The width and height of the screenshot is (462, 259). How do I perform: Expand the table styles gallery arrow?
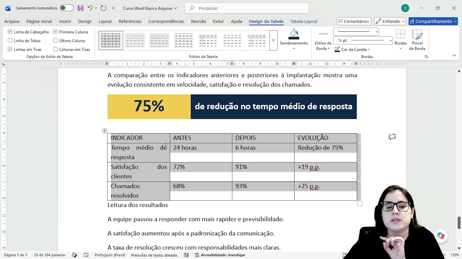click(x=273, y=40)
